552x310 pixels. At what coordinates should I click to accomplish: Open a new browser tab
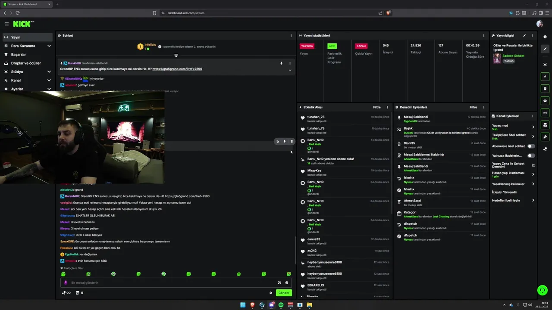click(57, 4)
